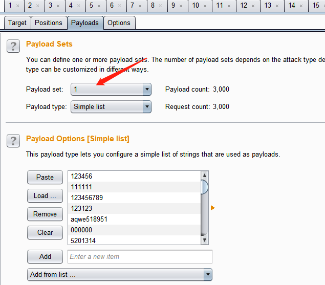Switch to the Positions tab
Screen dimensions: 325x285
coord(49,23)
